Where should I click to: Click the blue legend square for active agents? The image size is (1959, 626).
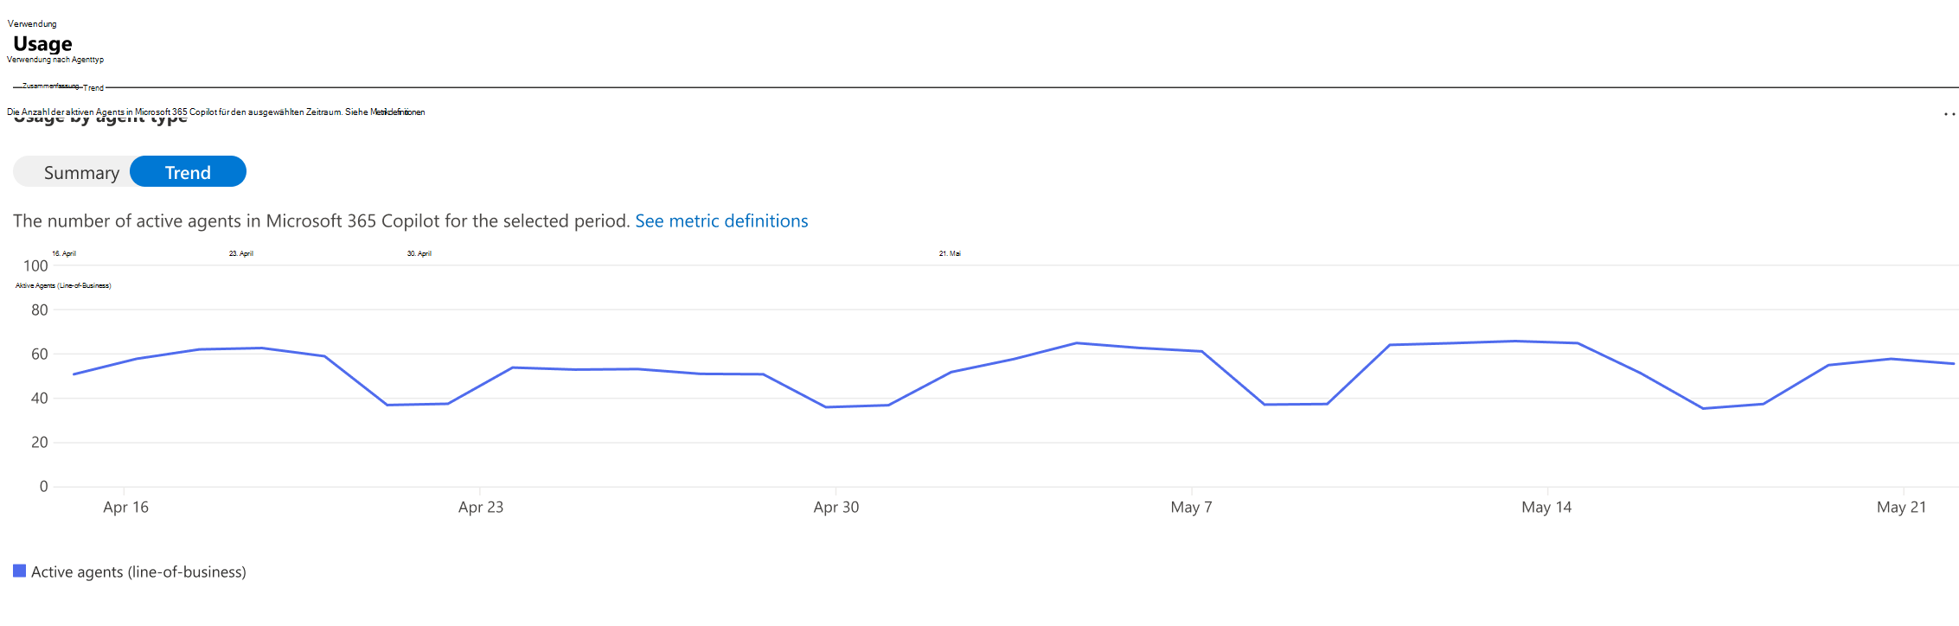click(19, 571)
